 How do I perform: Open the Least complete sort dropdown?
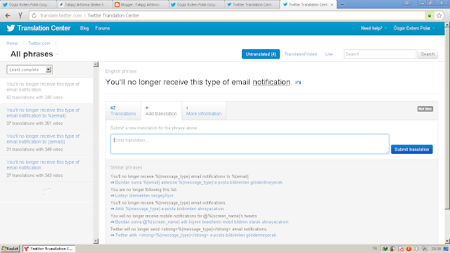(x=30, y=70)
